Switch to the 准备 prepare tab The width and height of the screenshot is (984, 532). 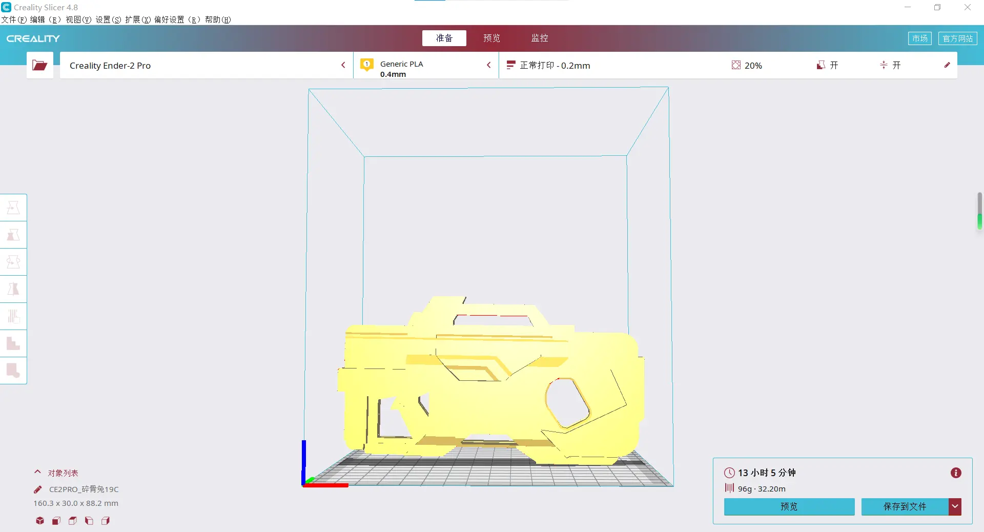[444, 38]
